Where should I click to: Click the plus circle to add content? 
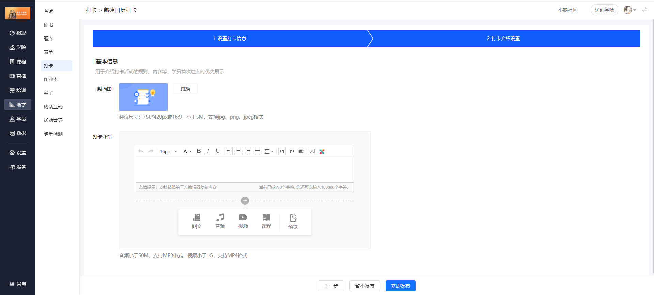[245, 201]
